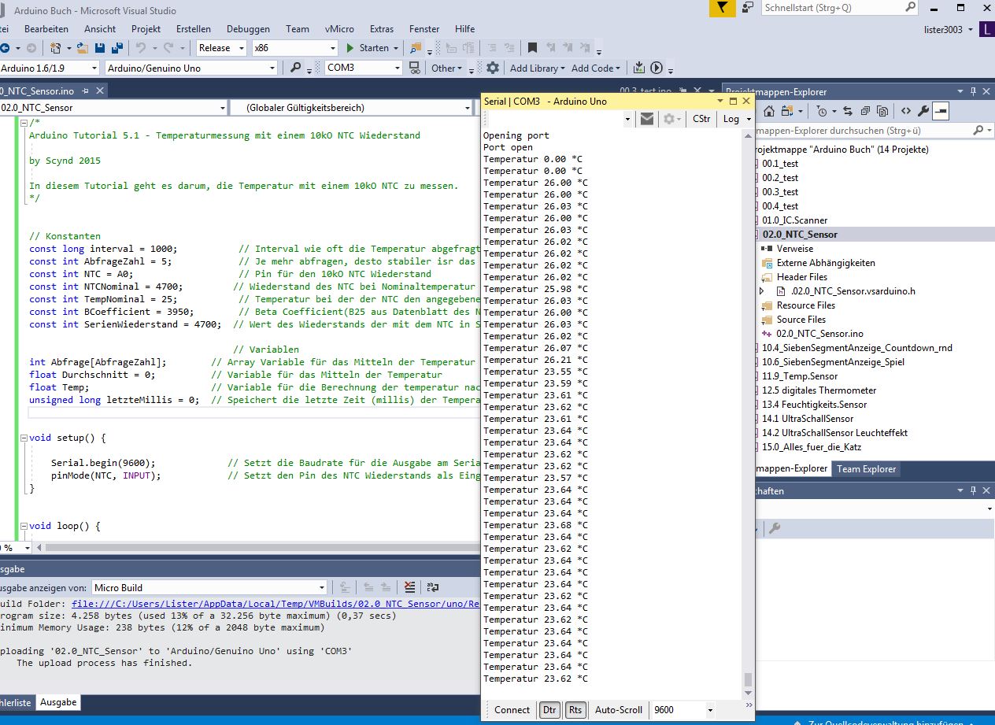The height and width of the screenshot is (725, 995).
Task: Toggle the Dtr button in serial monitor
Action: (549, 709)
